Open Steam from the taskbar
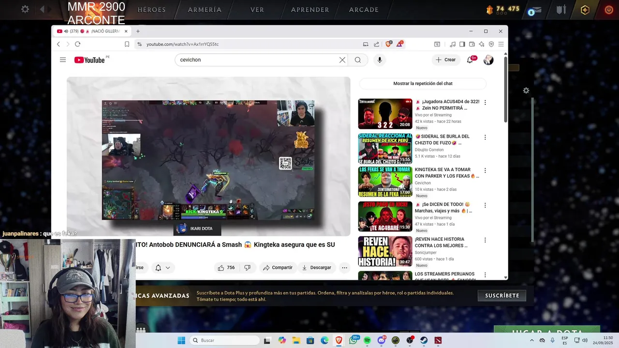The image size is (619, 348). 424,340
